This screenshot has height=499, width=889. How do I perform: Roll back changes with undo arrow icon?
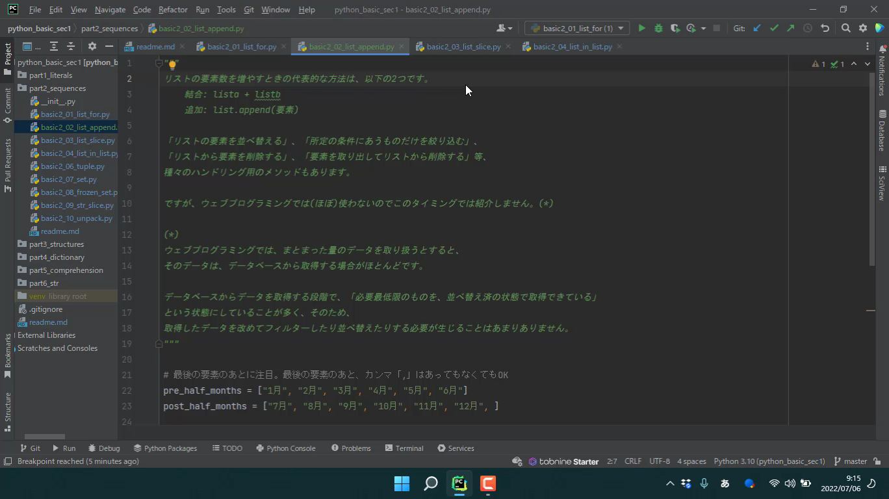click(x=825, y=29)
